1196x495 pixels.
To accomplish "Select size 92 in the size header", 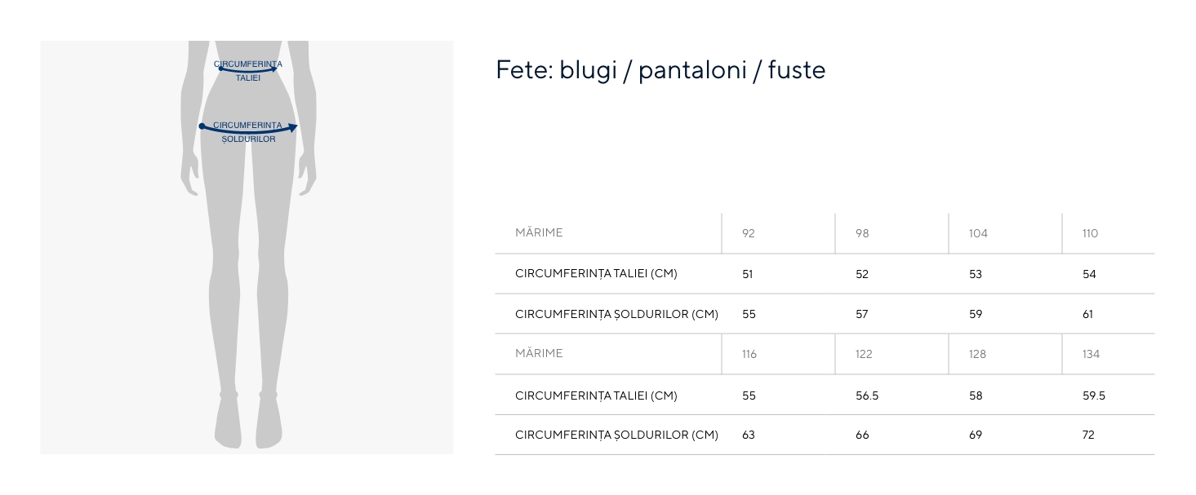I will point(749,233).
